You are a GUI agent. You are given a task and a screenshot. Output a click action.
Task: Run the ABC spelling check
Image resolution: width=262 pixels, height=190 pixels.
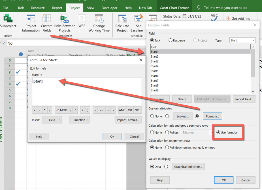(214, 17)
